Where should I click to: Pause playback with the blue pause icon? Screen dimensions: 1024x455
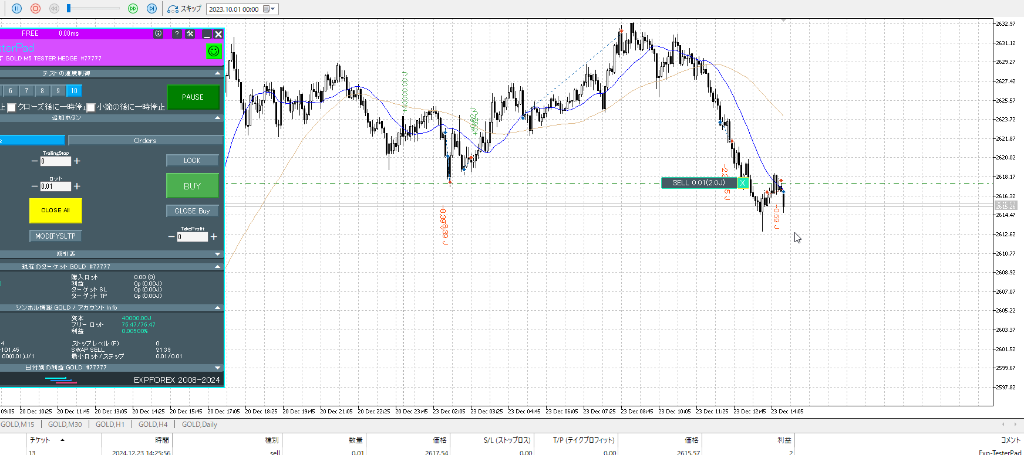pos(16,9)
